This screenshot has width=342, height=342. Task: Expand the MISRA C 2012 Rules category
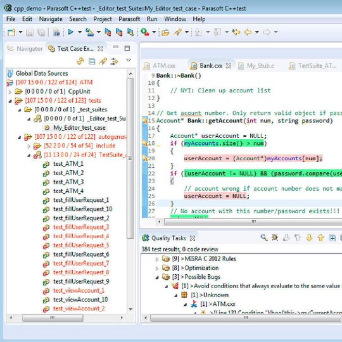[x=157, y=259]
